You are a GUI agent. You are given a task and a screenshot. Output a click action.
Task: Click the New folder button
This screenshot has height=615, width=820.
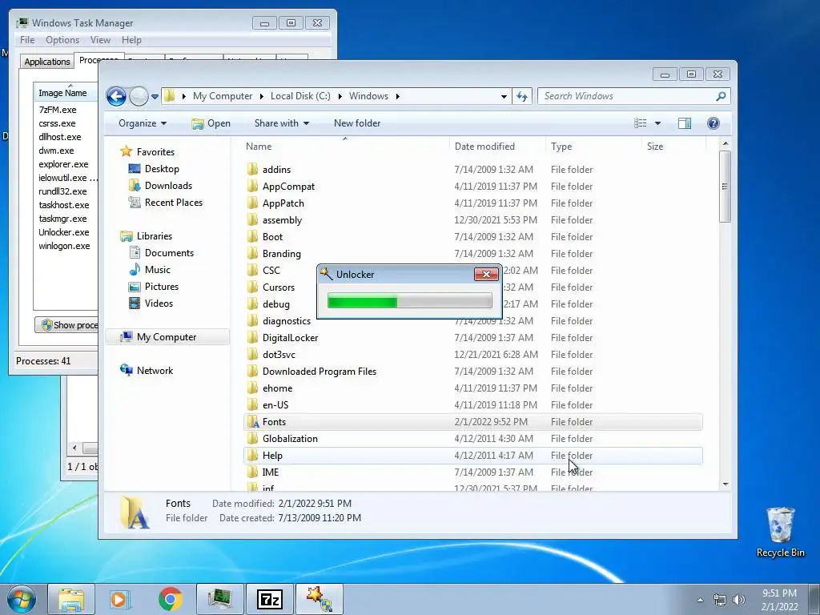(x=357, y=123)
